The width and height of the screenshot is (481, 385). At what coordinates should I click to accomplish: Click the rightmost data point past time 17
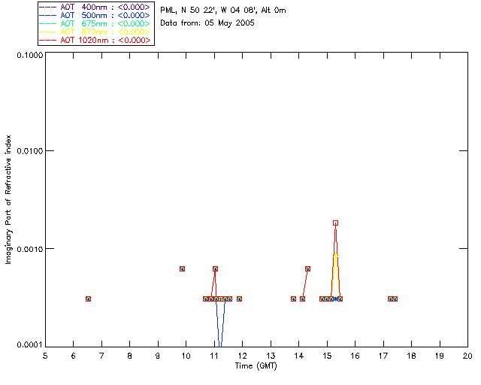coord(395,299)
